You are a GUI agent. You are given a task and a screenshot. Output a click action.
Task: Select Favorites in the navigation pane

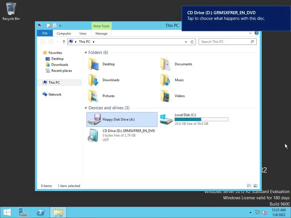(x=55, y=53)
